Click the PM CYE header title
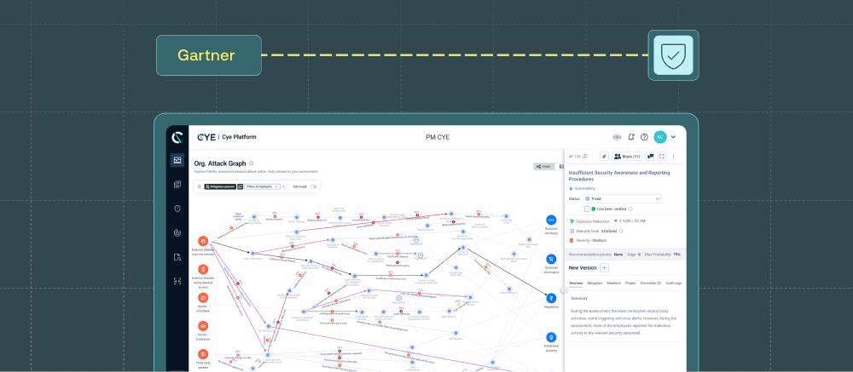853x372 pixels. [438, 137]
